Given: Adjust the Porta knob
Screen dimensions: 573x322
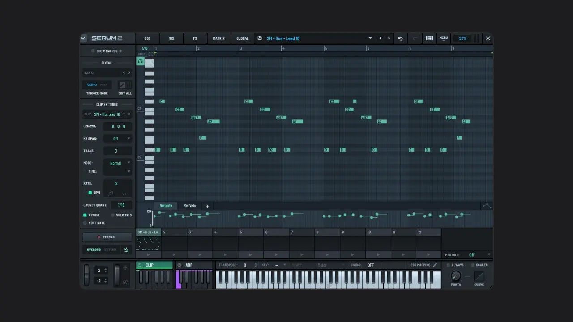Looking at the screenshot, I should click(456, 275).
